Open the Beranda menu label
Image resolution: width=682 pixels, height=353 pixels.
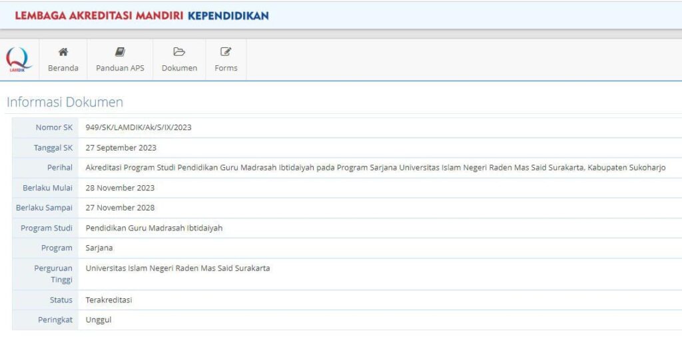click(63, 68)
